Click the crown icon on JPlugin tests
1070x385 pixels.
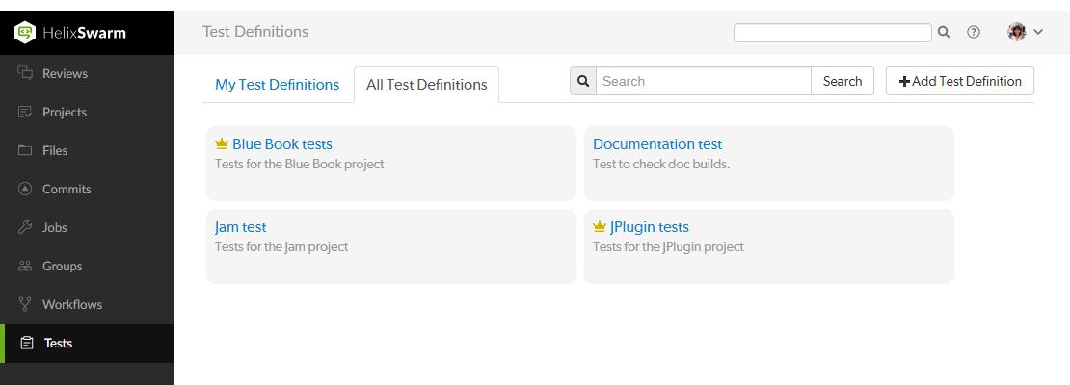[600, 226]
